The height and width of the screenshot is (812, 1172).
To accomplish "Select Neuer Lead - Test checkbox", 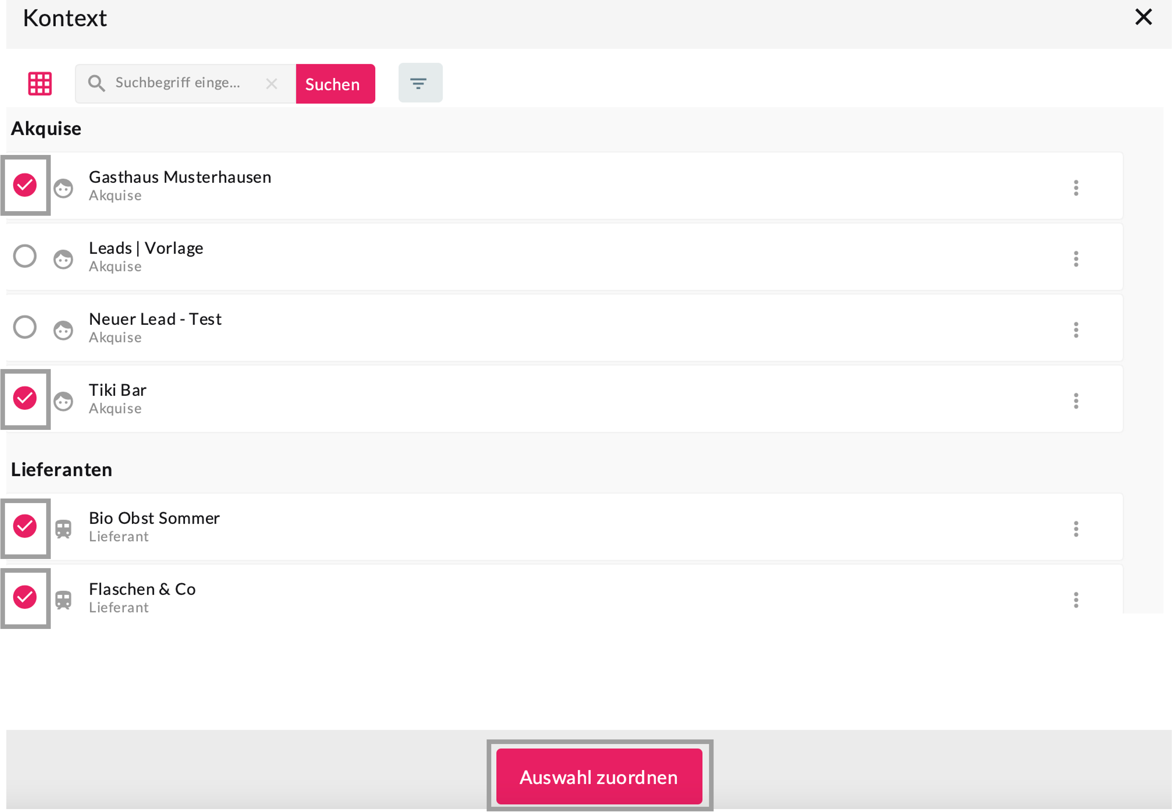I will point(25,327).
